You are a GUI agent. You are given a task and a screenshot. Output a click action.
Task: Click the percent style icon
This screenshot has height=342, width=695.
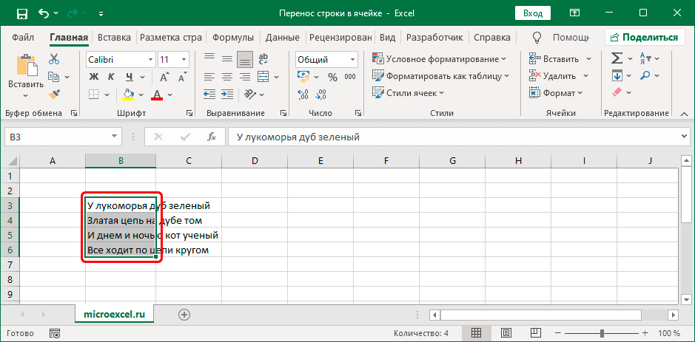(331, 76)
